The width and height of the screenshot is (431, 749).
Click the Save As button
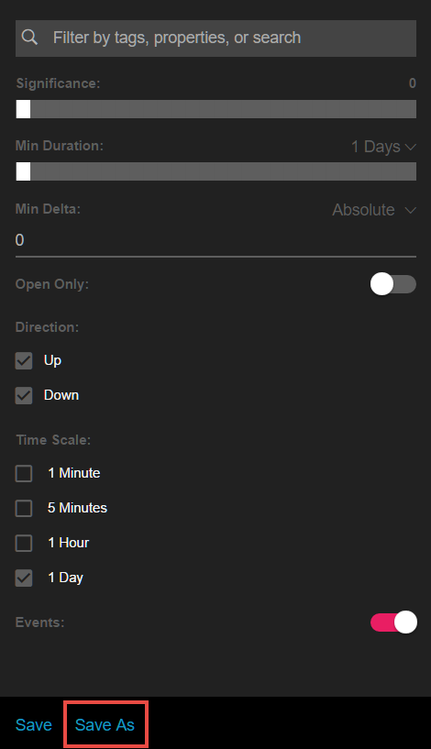coord(105,725)
